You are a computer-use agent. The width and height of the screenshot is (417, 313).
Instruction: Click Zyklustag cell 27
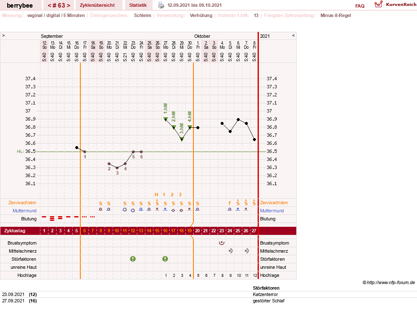pos(254,231)
